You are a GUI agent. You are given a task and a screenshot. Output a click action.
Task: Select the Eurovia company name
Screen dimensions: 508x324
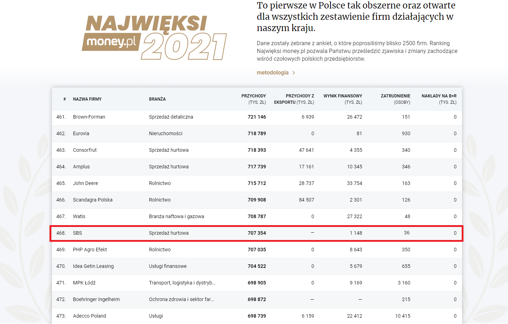tap(81, 133)
